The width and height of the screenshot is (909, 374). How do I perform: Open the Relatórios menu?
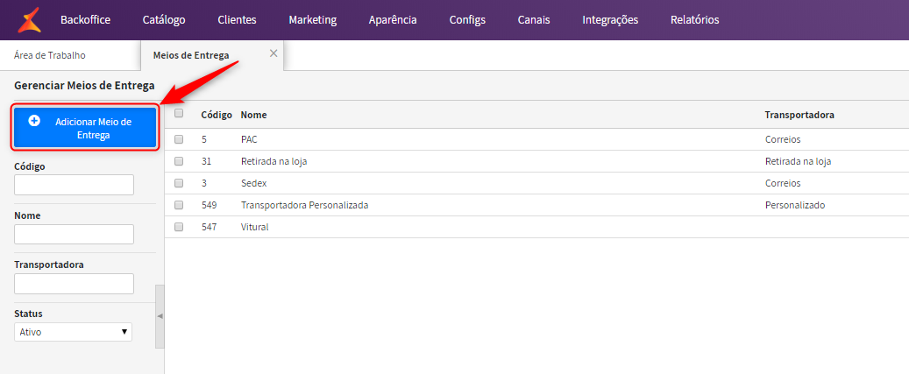(694, 19)
